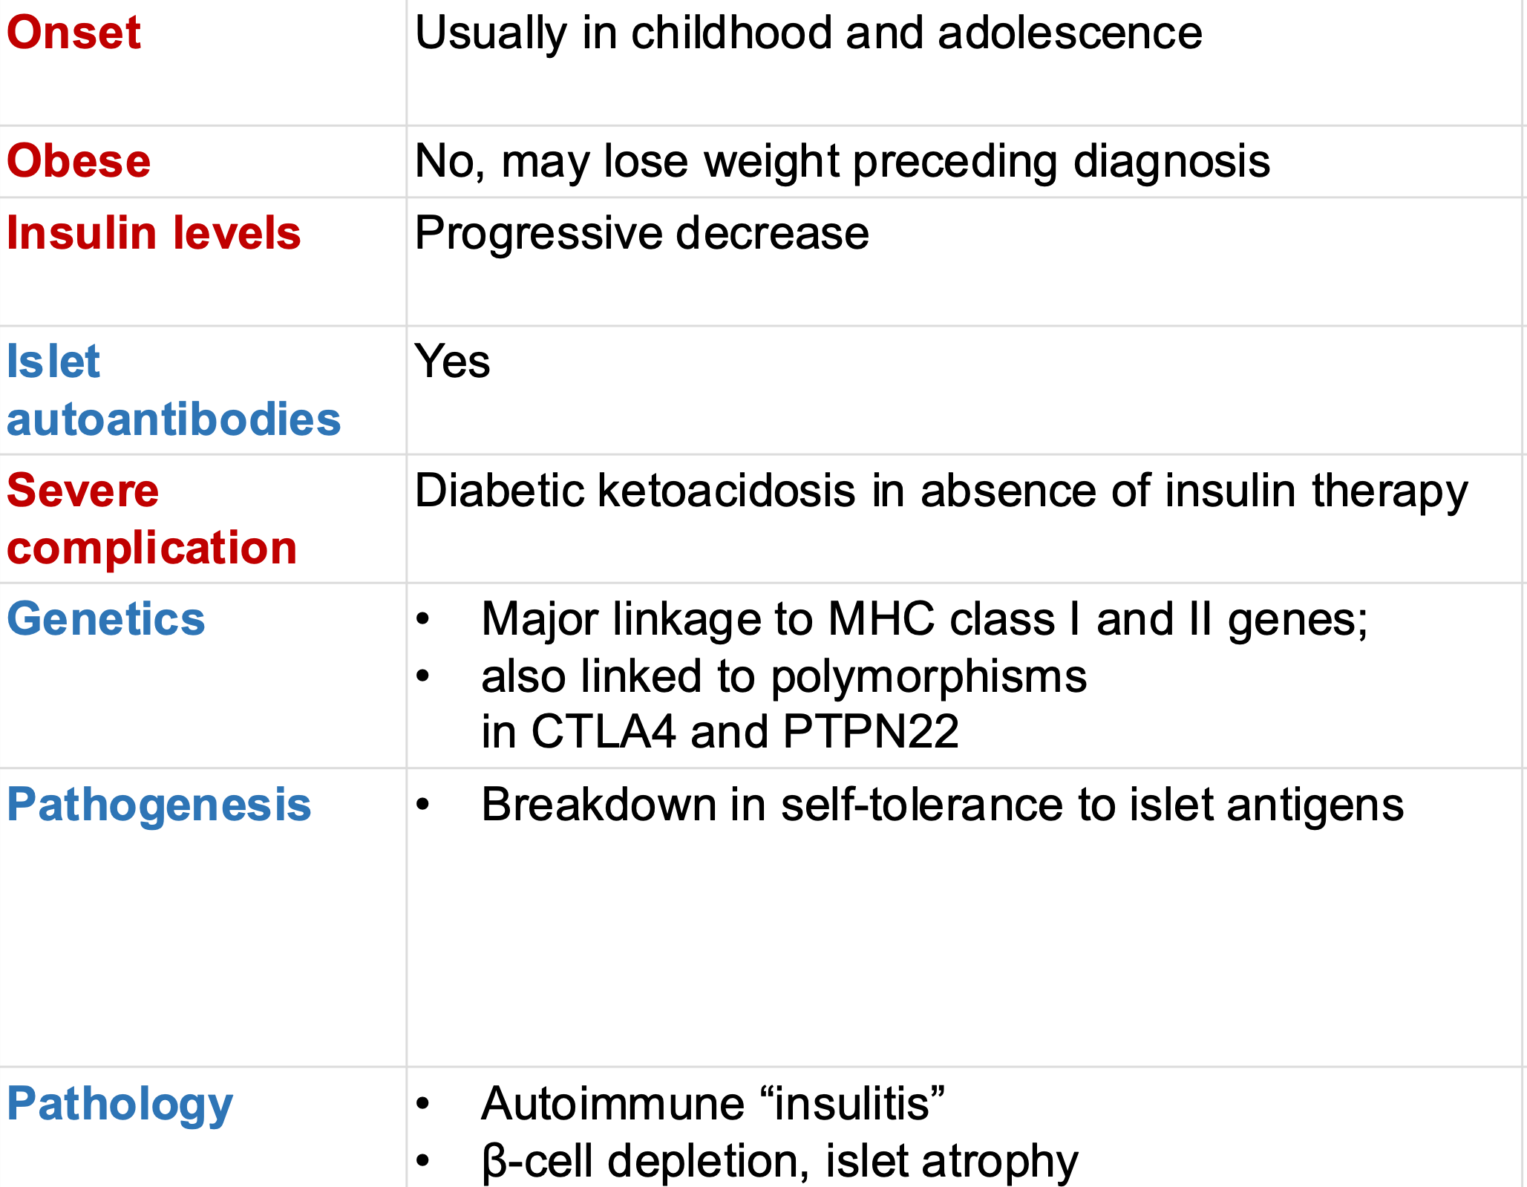This screenshot has width=1527, height=1187.
Task: Click the word "PTPN22" in Genetics
Action: [871, 732]
